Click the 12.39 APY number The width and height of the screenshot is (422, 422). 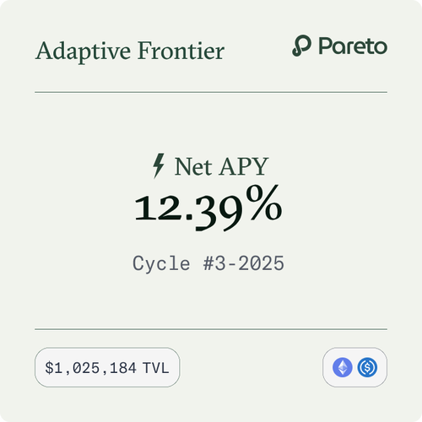[188, 211]
